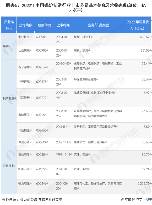Screen dimensions: 152x205
Task: Click company name 海陆重工
Action: pyautogui.click(x=24, y=115)
